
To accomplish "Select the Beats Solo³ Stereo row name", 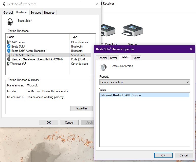I will tap(22, 55).
